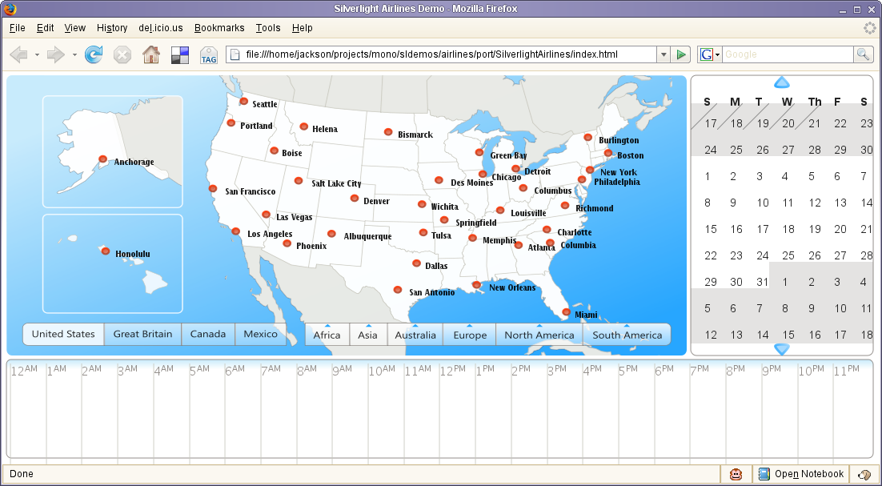Open the File menu
The width and height of the screenshot is (882, 486).
click(x=18, y=27)
